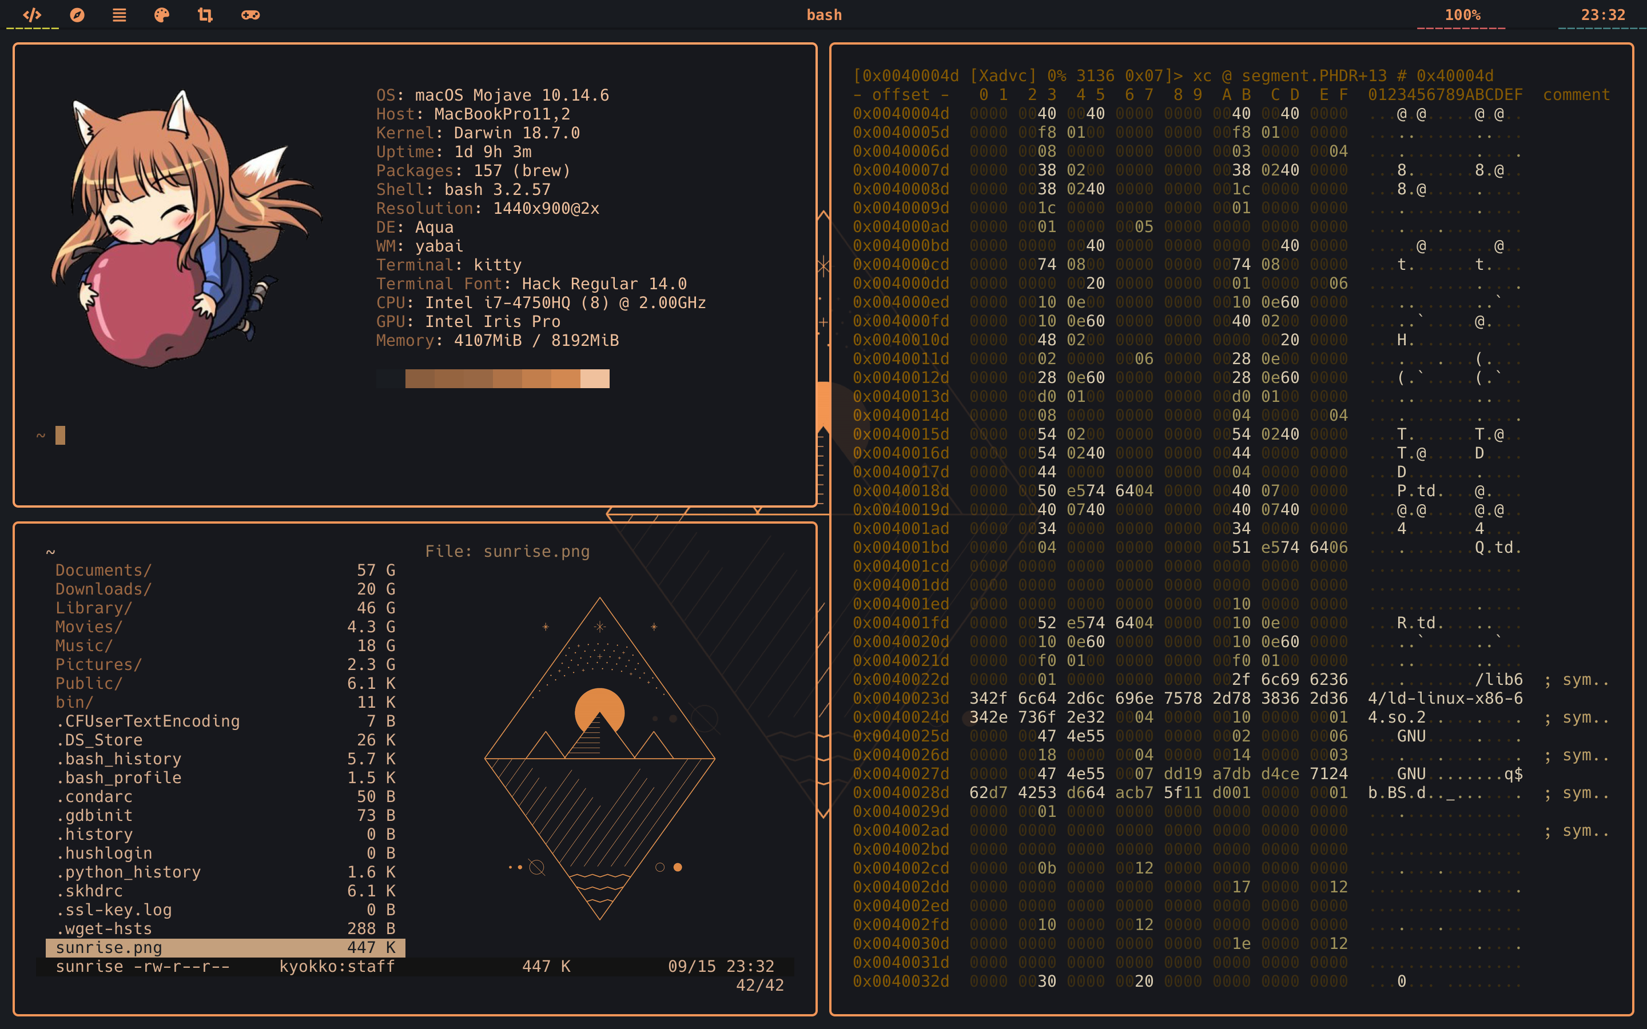1647x1029 pixels.
Task: Open the palette art workspace
Action: (x=161, y=15)
